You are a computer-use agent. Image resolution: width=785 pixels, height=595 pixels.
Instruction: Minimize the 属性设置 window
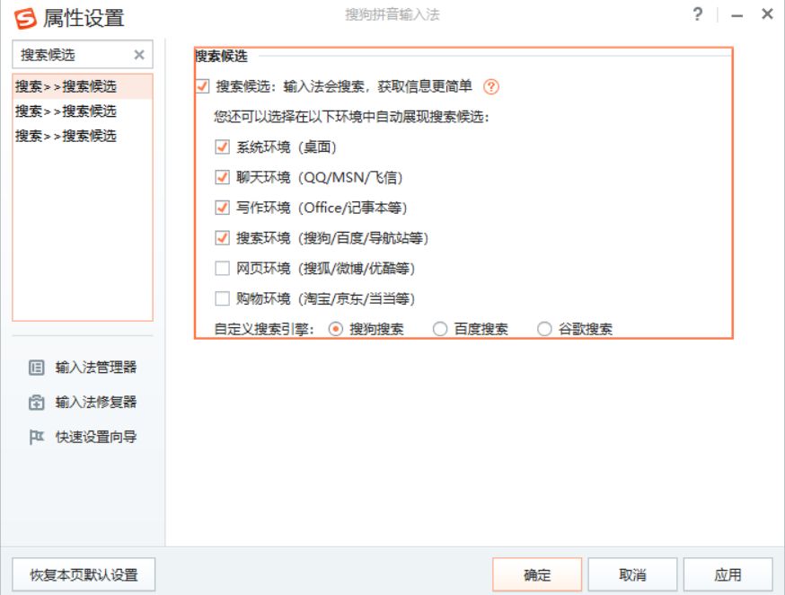736,15
